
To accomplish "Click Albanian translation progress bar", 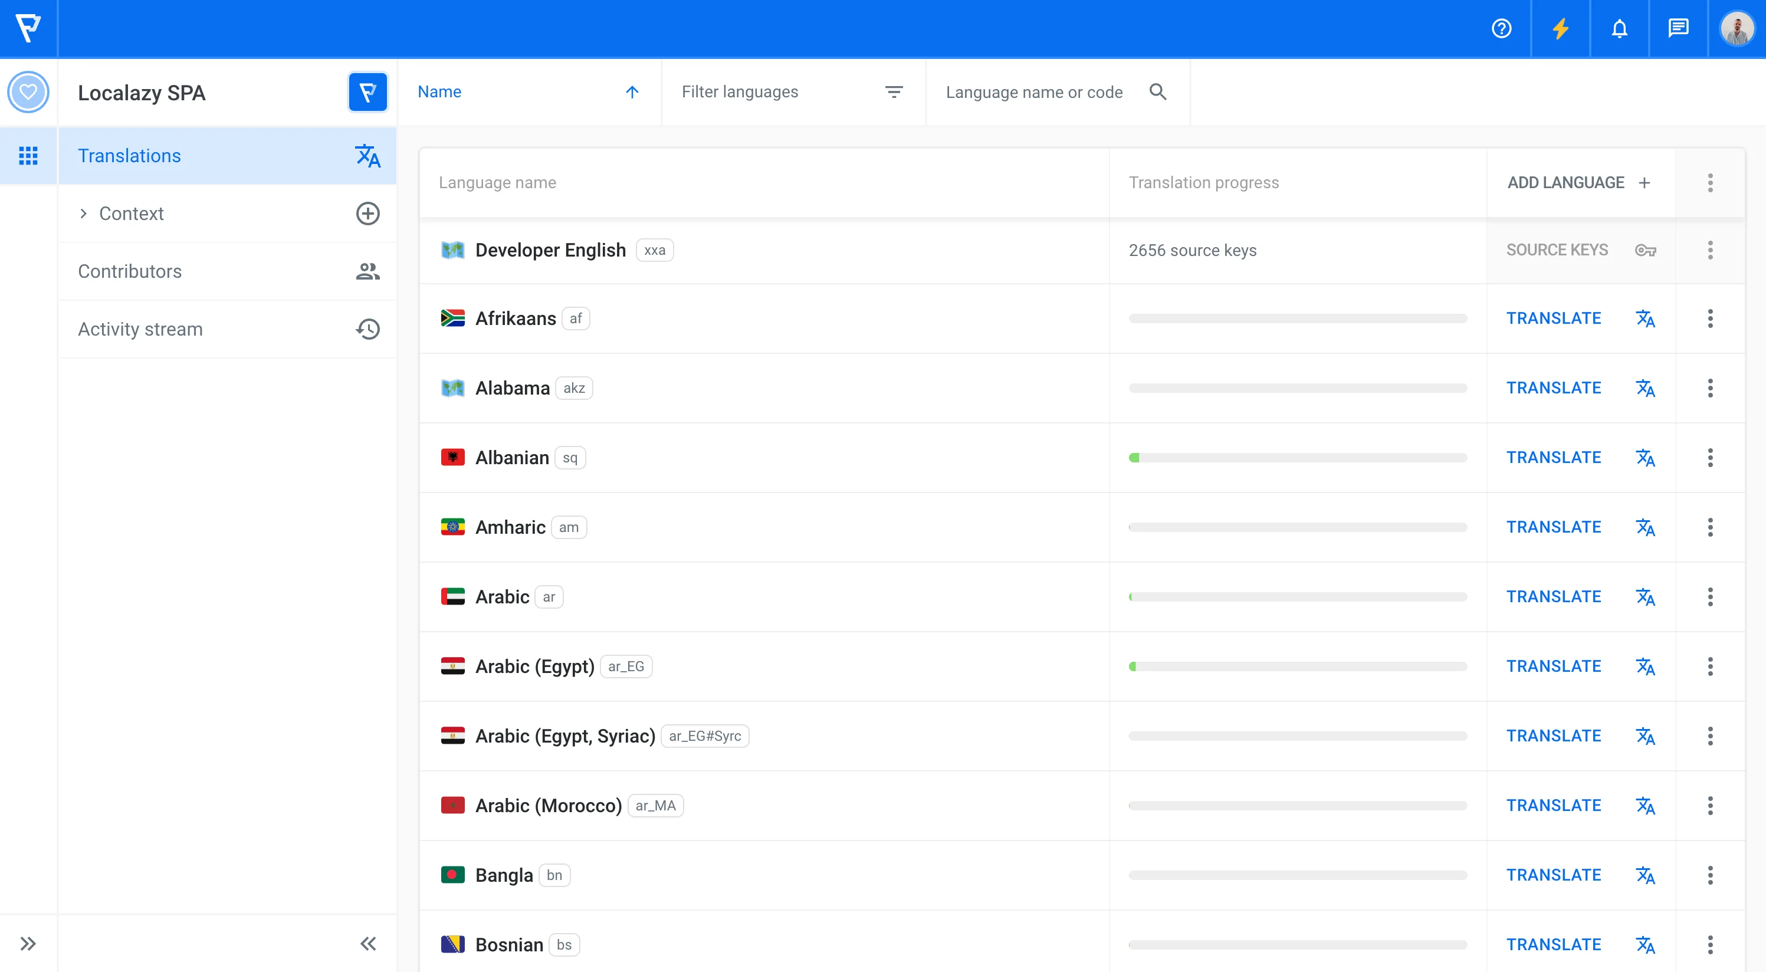I will [x=1297, y=458].
